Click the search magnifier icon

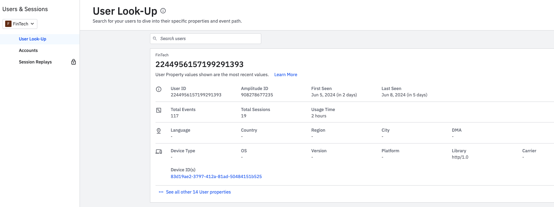click(155, 38)
